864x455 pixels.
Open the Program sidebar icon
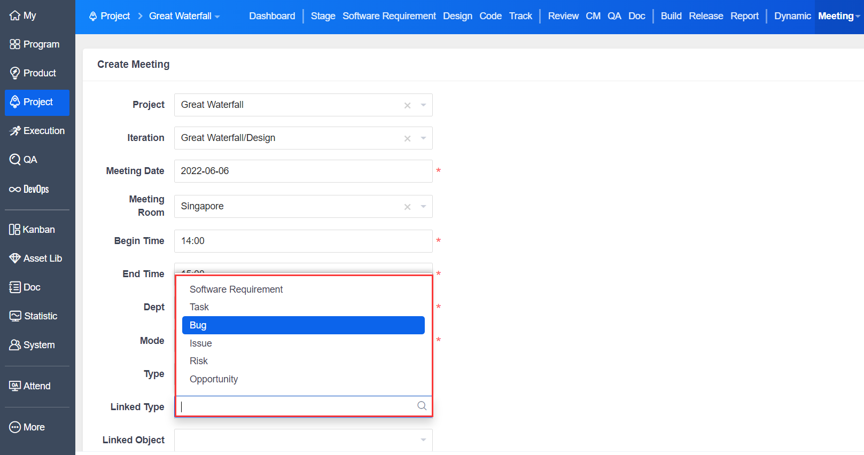[15, 44]
